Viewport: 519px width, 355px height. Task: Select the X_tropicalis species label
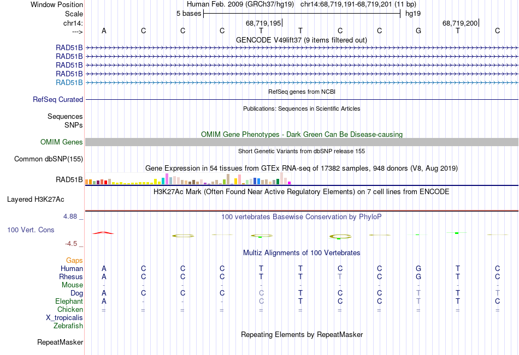64,318
